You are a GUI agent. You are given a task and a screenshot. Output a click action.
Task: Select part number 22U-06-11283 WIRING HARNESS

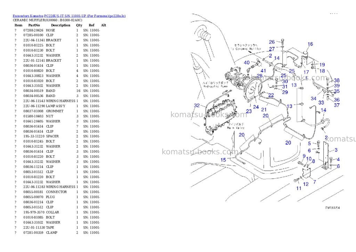(49, 187)
